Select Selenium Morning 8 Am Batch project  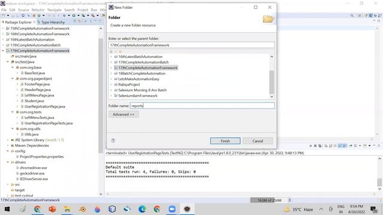pyautogui.click(x=142, y=90)
